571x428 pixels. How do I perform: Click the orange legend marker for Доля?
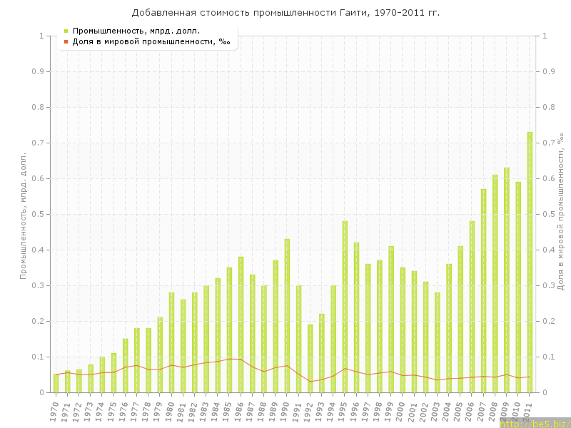point(66,41)
